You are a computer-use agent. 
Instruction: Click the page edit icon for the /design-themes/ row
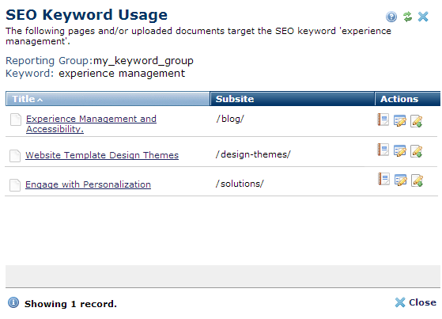pos(417,151)
